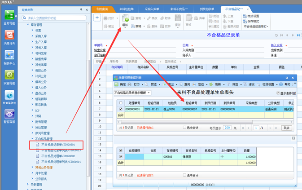Click the page number field showing 1
This screenshot has height=190, width=302.
pos(256,128)
